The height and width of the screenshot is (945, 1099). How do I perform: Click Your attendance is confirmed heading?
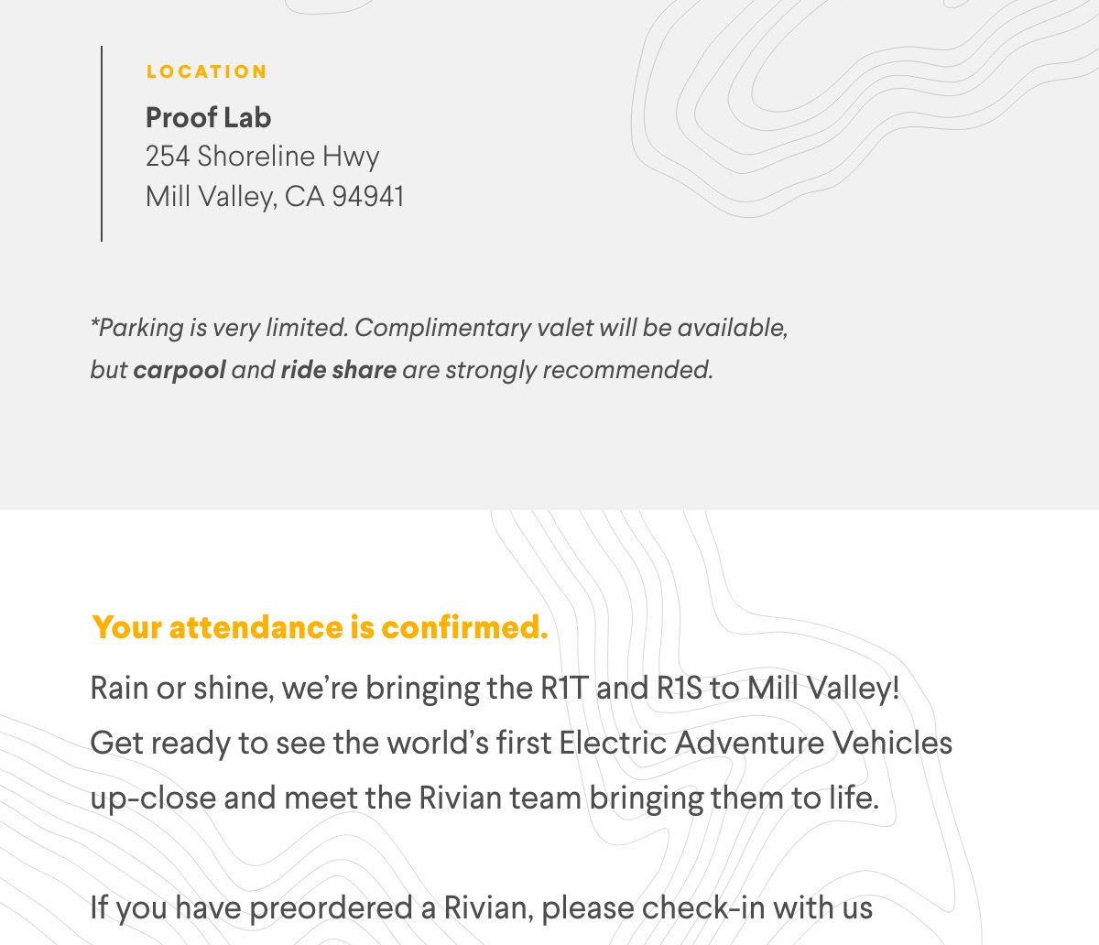(x=320, y=627)
